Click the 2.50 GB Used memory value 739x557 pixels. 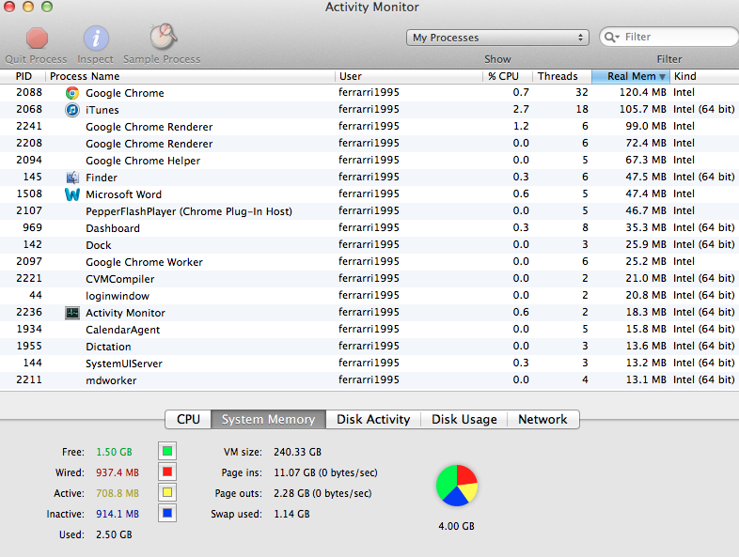[114, 534]
